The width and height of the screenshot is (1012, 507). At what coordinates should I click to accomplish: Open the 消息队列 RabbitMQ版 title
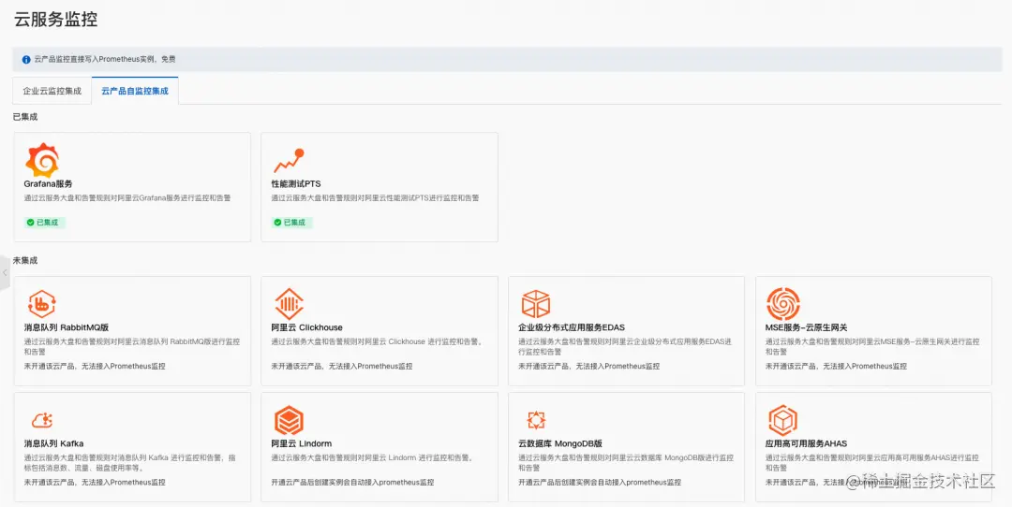pyautogui.click(x=67, y=327)
